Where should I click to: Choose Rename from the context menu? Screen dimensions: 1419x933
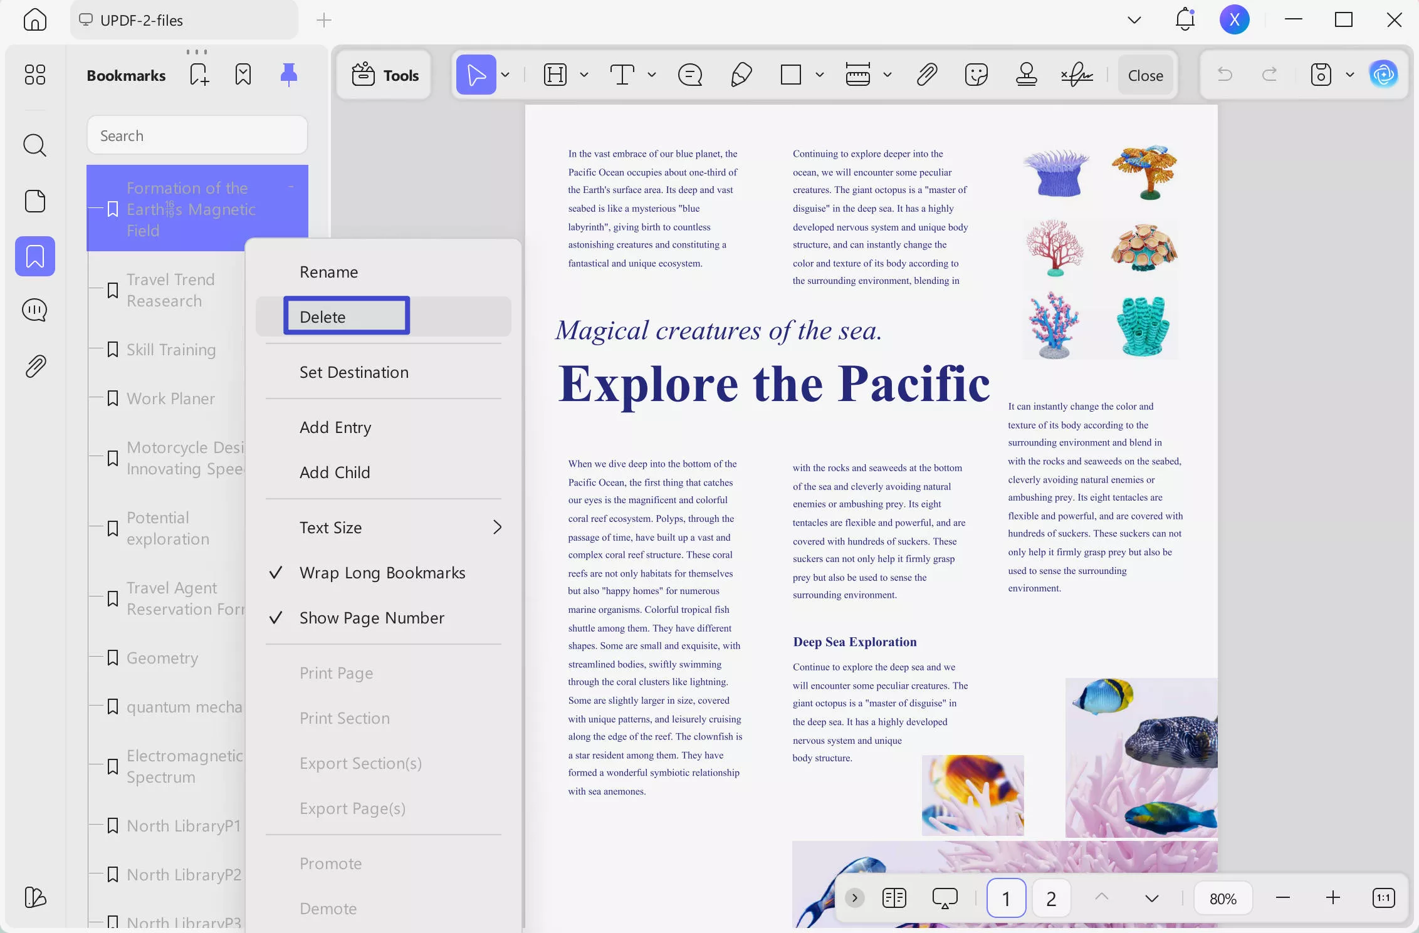tap(328, 271)
